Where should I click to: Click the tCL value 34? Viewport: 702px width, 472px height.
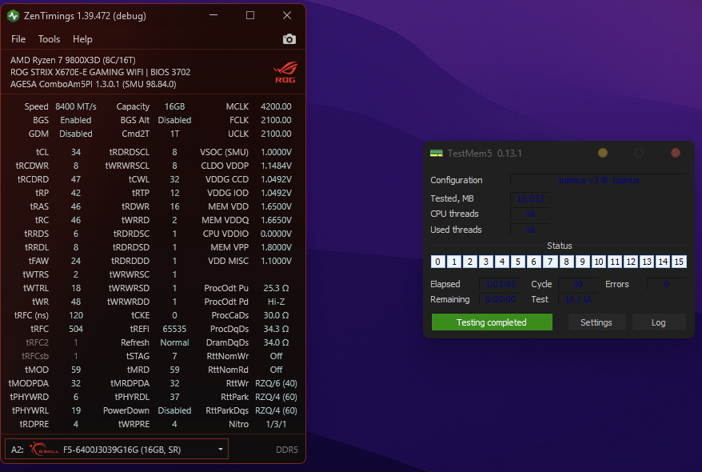(76, 152)
